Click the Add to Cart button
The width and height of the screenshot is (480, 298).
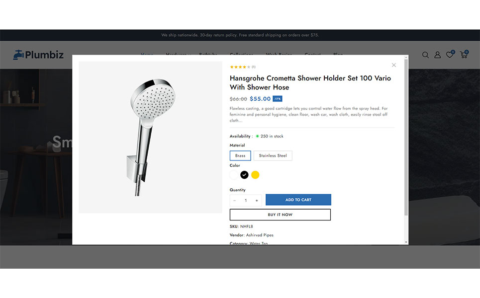(298, 200)
